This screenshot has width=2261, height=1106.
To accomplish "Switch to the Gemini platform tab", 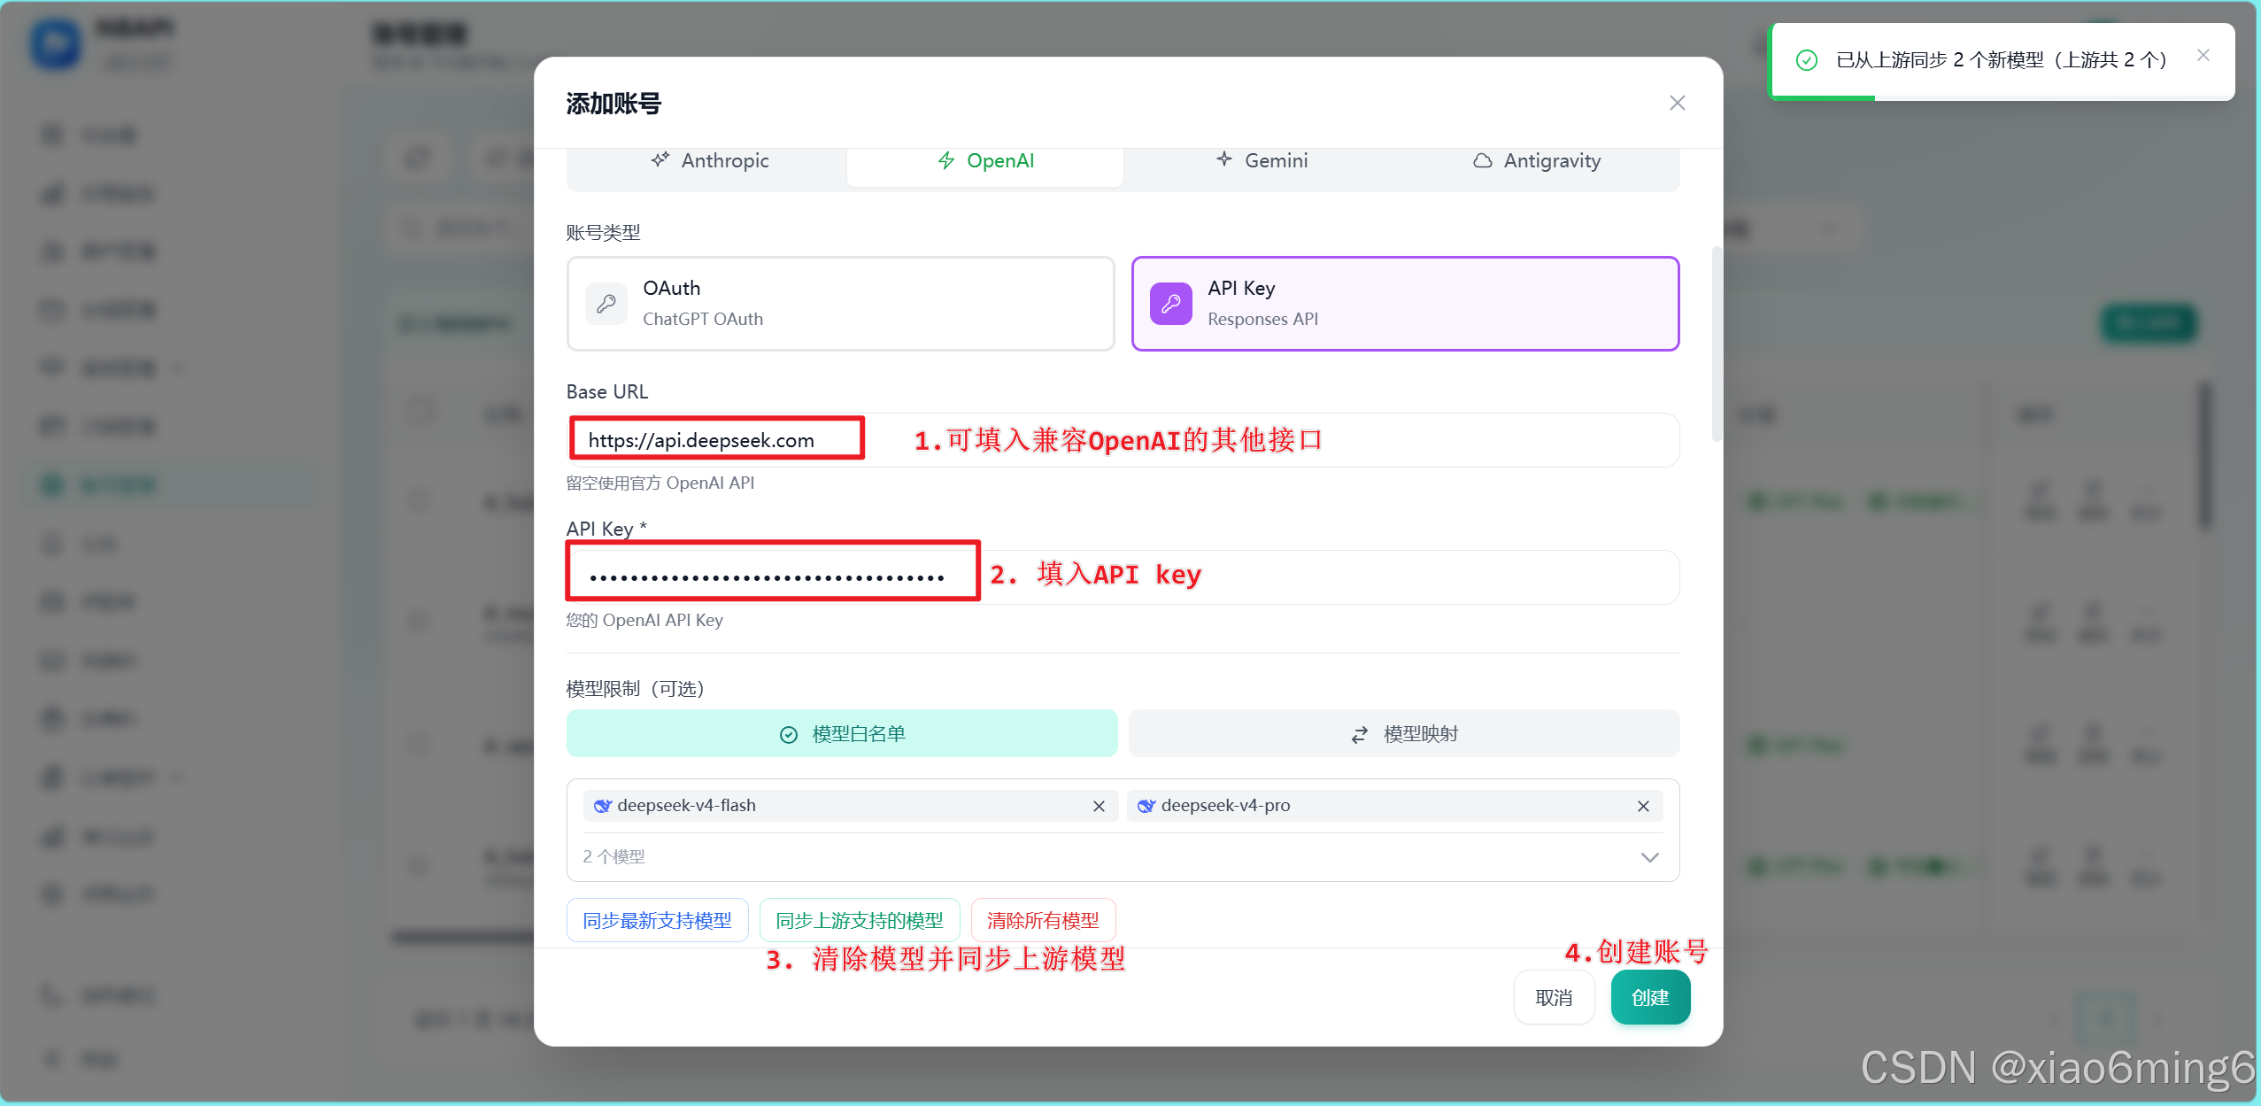I will [1261, 160].
